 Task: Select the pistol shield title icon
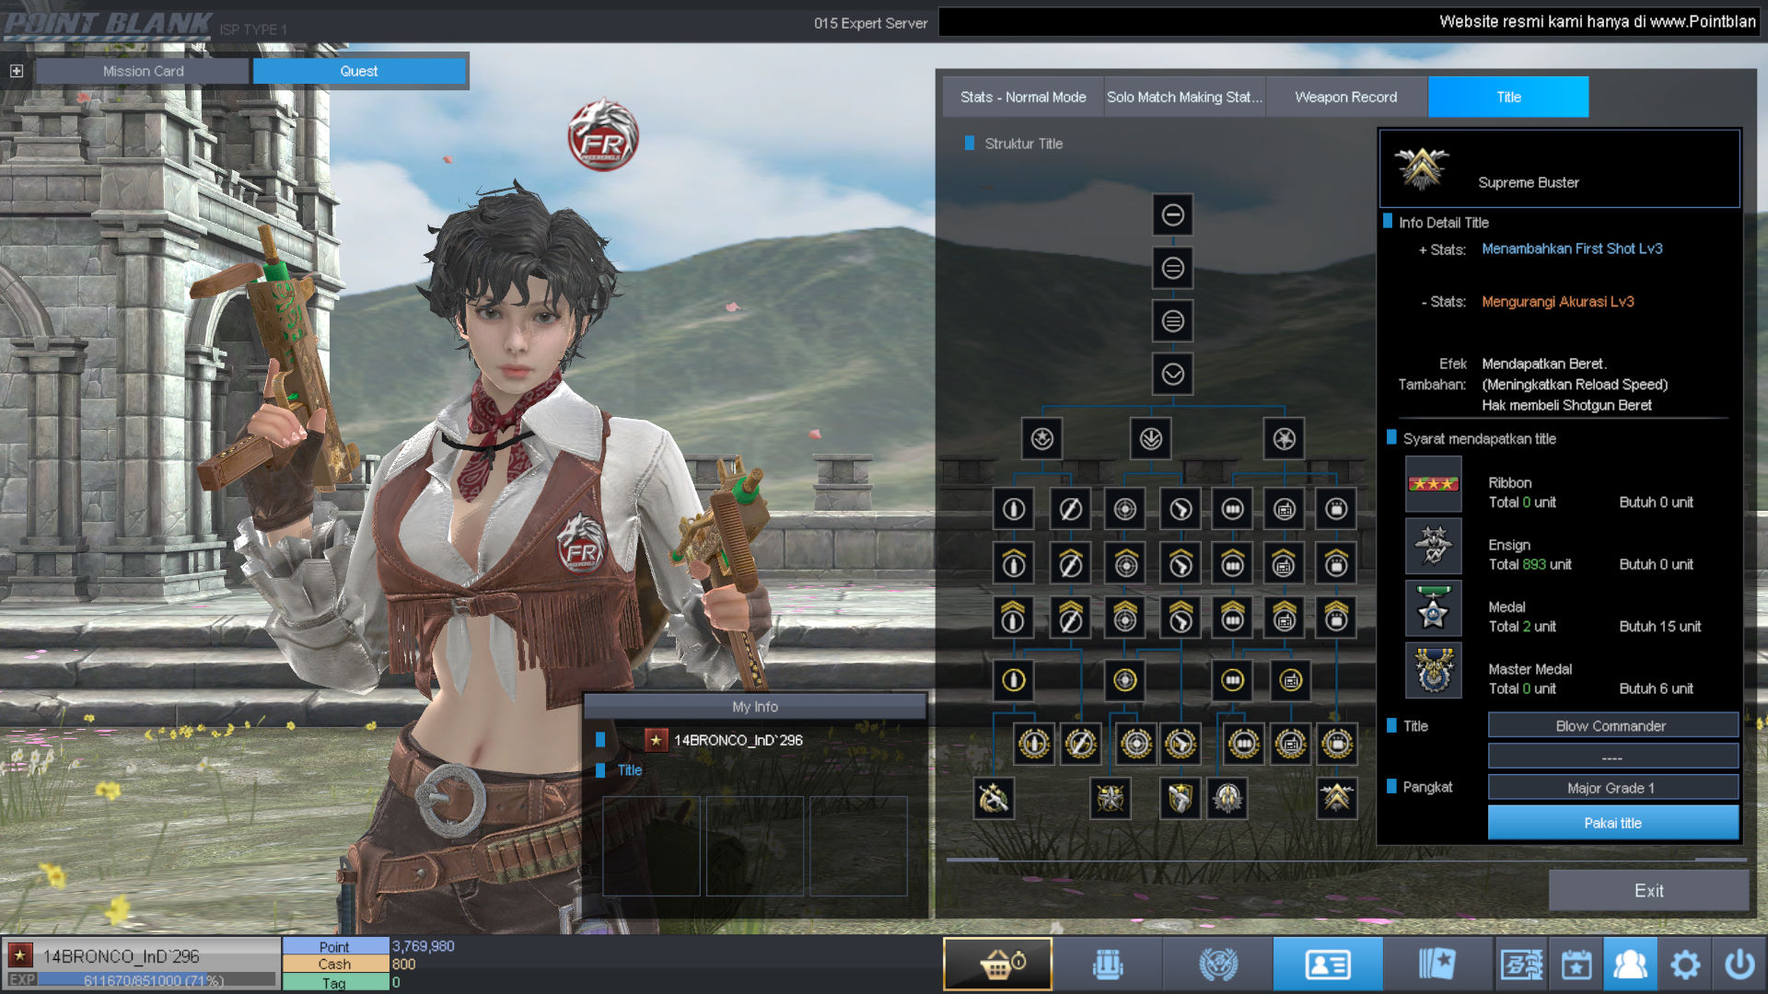1180,798
